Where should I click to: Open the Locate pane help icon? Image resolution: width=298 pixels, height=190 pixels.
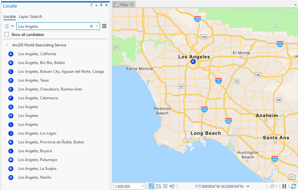click(x=91, y=5)
